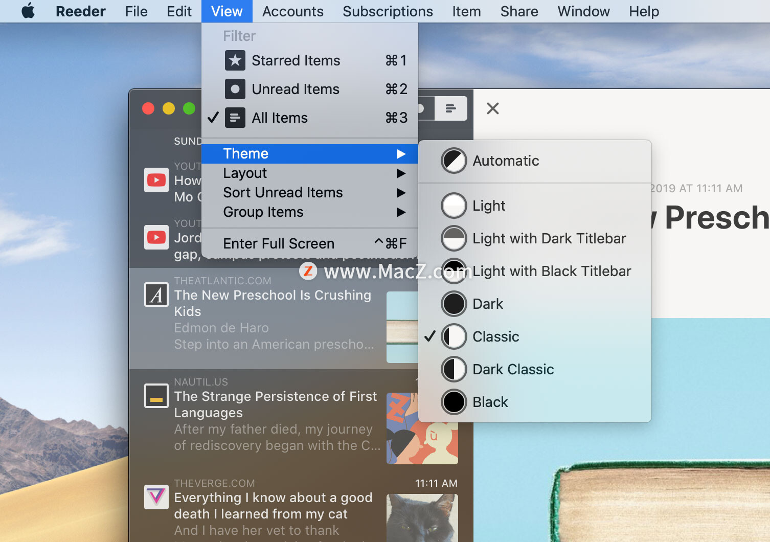Click the green zoom window button

[189, 108]
